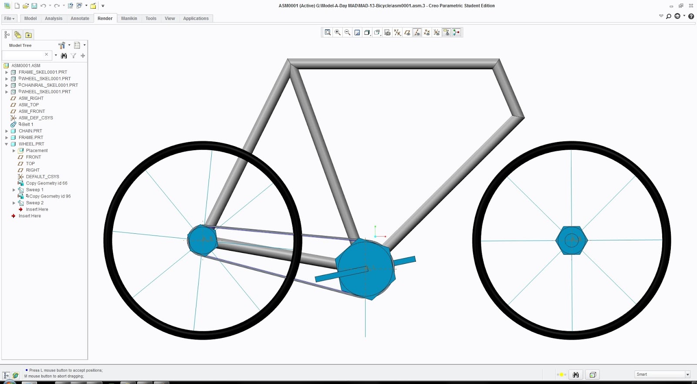Click the Zoom In magnifier icon
The image size is (697, 384).
(338, 32)
